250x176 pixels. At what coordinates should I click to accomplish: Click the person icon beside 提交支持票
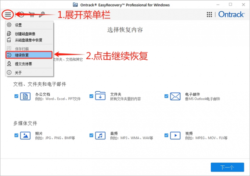pos(9,64)
